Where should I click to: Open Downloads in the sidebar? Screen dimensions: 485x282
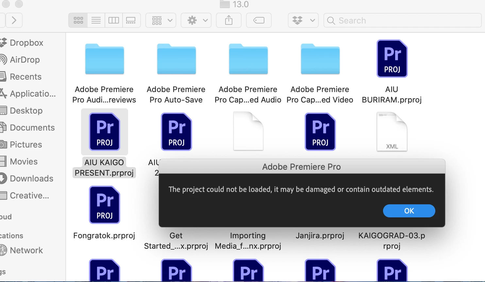pos(31,179)
